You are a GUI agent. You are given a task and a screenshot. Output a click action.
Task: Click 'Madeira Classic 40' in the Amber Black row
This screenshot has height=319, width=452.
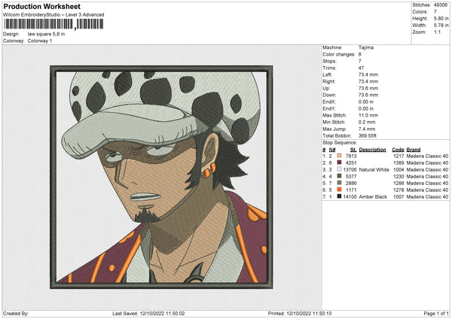pos(427,196)
